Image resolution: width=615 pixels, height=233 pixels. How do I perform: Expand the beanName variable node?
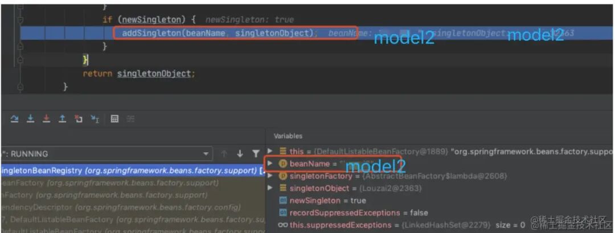[270, 164]
